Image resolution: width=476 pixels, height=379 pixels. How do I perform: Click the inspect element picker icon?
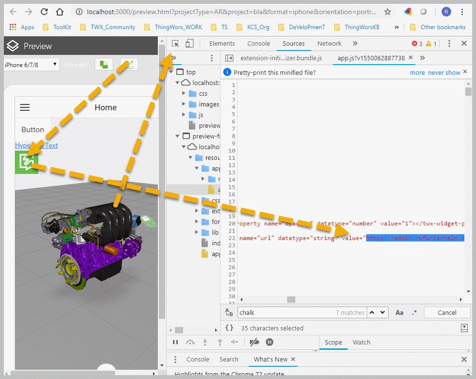(x=176, y=44)
